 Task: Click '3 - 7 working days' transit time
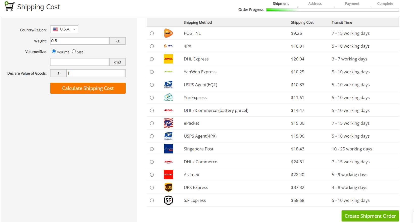click(349, 59)
